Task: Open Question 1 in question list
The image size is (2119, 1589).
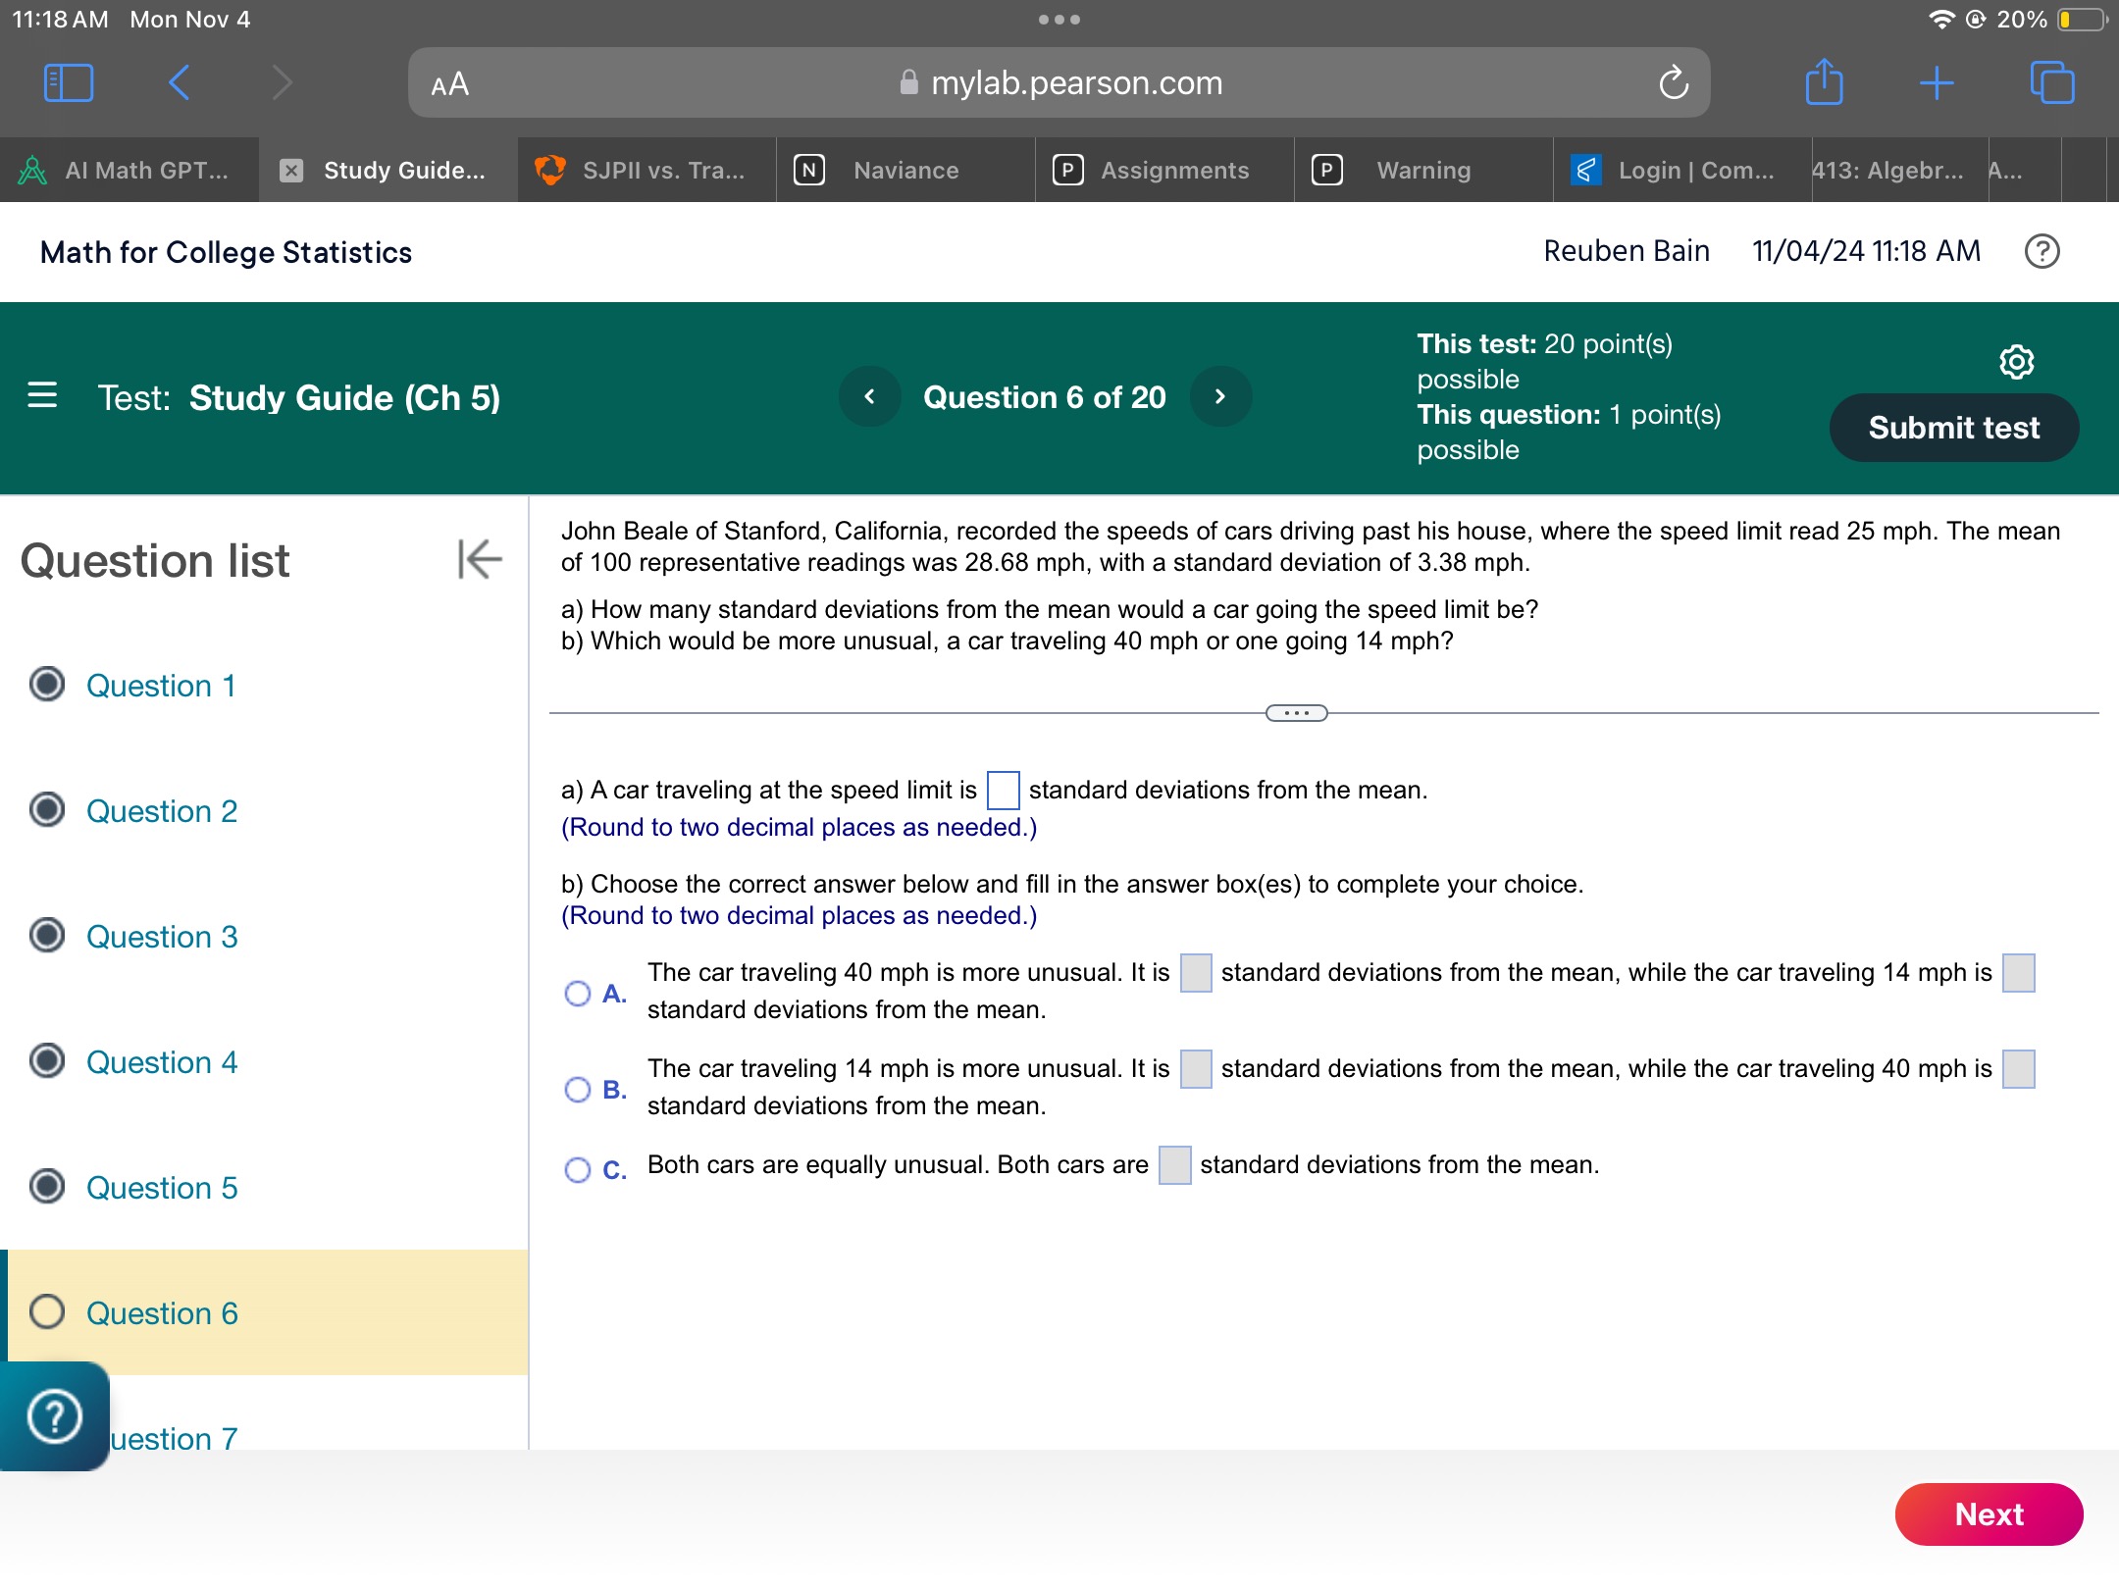Action: (x=161, y=686)
